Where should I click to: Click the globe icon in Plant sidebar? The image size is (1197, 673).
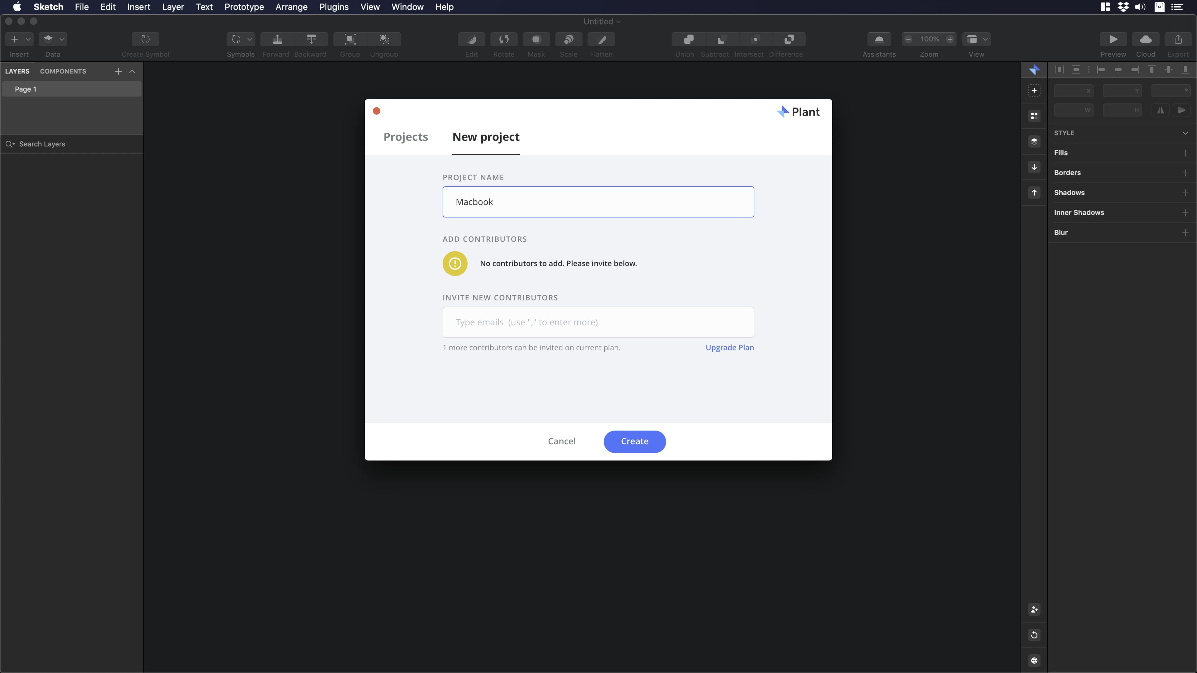tap(1034, 661)
